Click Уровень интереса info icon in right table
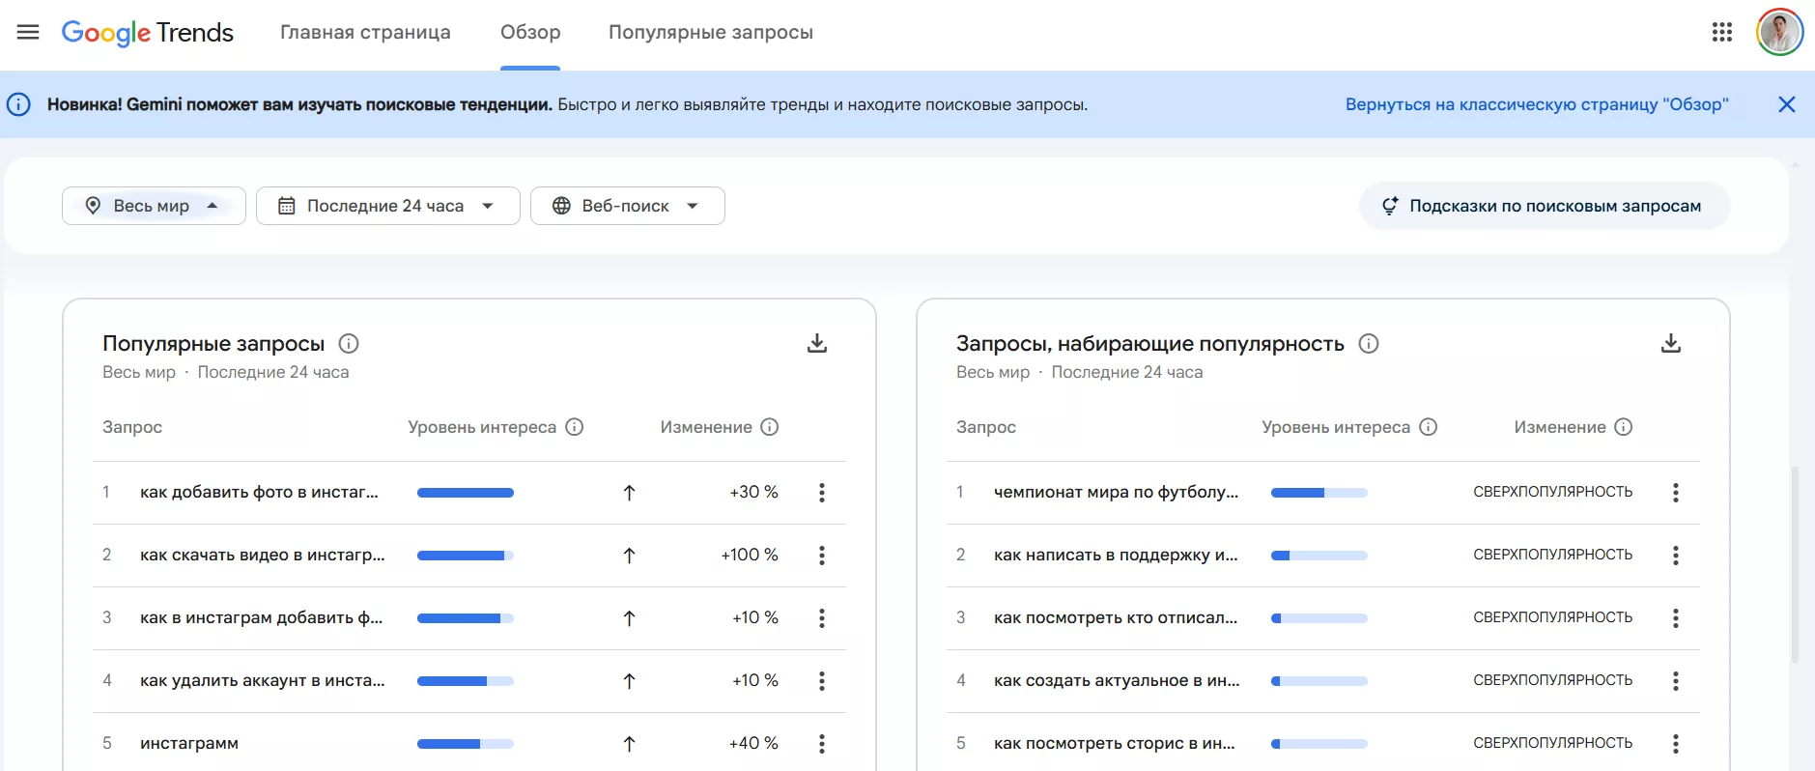The width and height of the screenshot is (1815, 771). coord(1429,427)
